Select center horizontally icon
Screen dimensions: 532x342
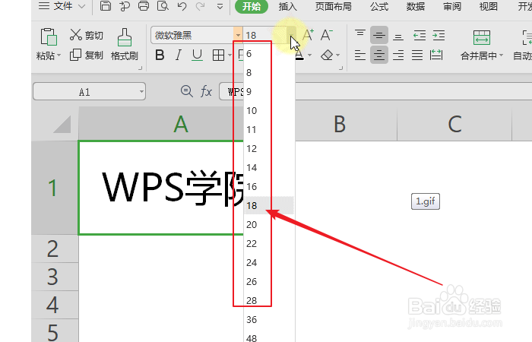379,55
